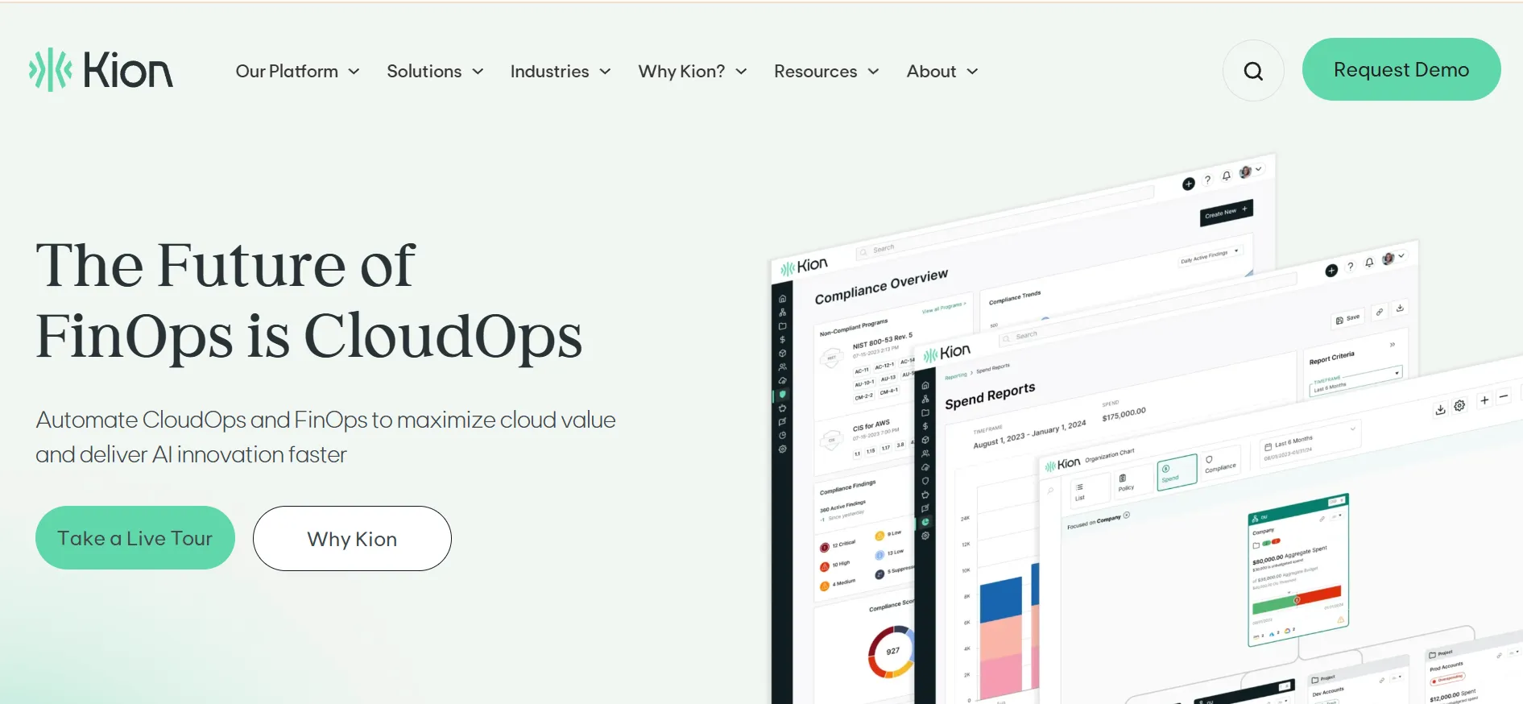Select the white Why Kion outlined button
The image size is (1523, 704).
point(352,539)
